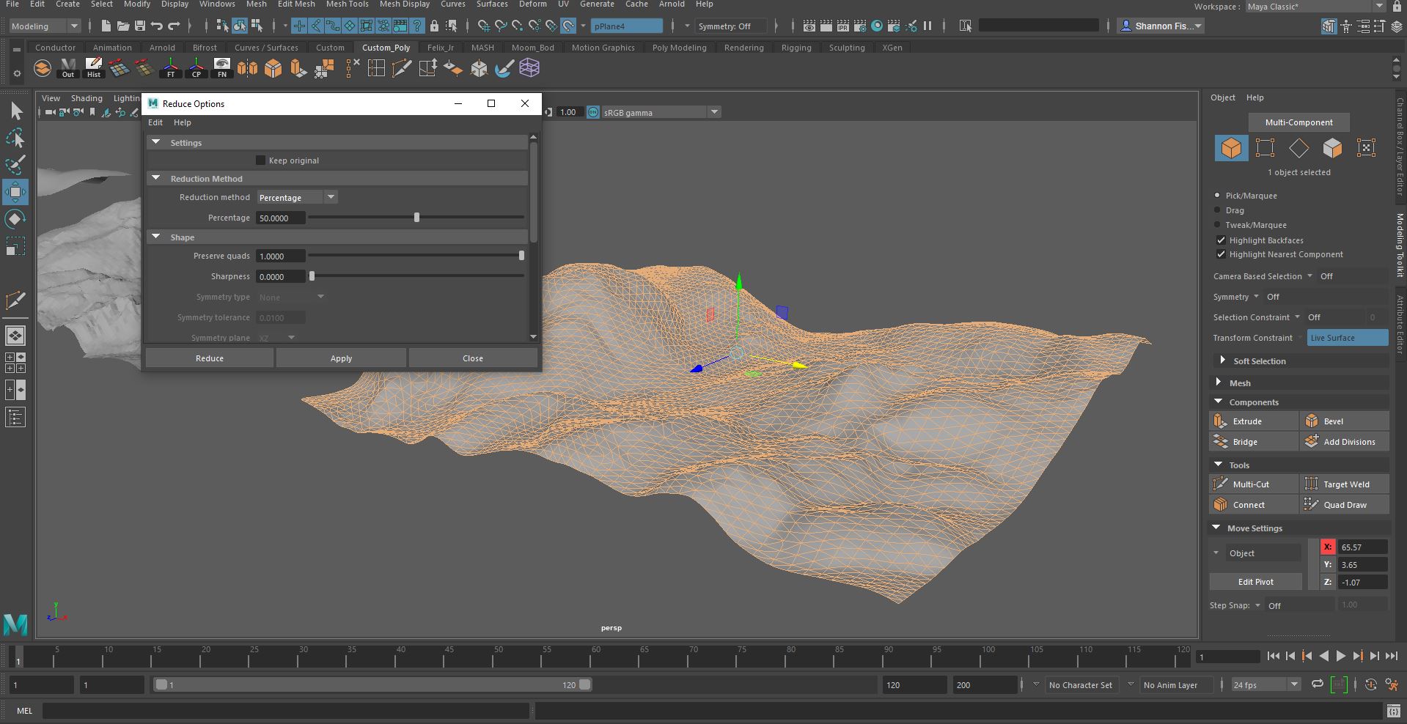Open the Mesh menu

point(256,4)
